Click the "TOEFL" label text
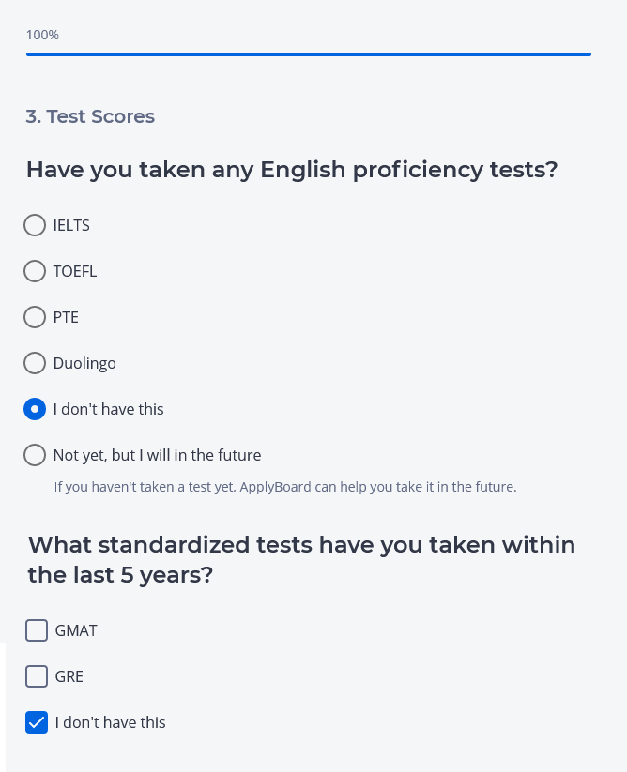Screen dimensions: 627x772 (x=75, y=271)
